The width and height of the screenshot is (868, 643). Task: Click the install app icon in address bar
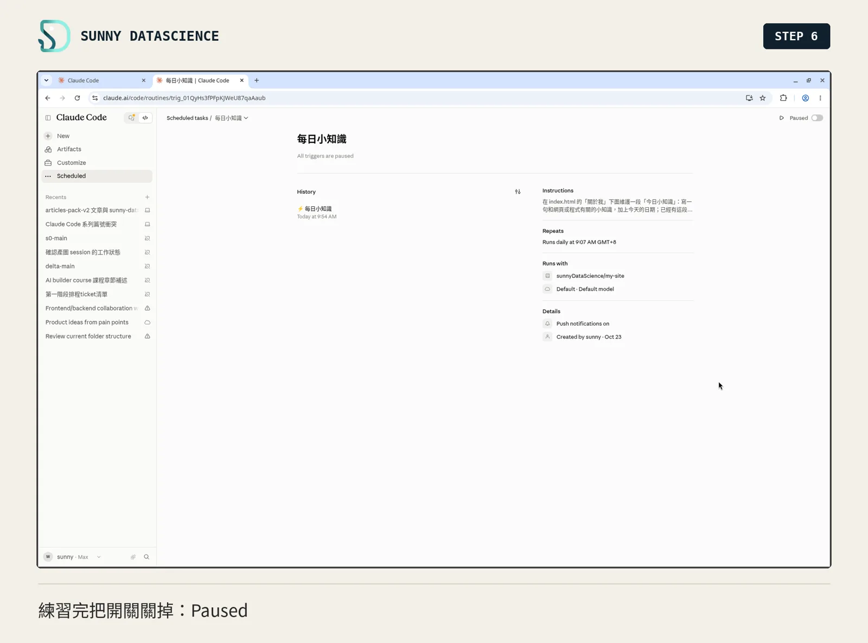click(749, 98)
